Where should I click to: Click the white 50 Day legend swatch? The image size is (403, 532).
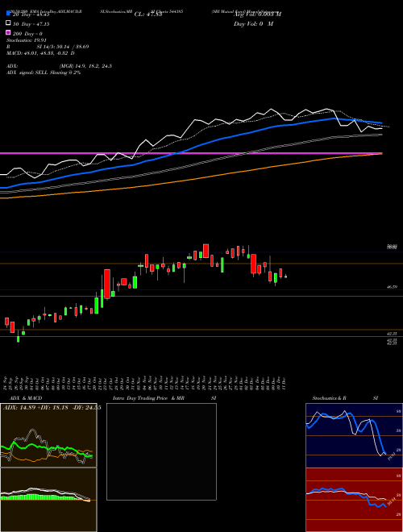8,23
